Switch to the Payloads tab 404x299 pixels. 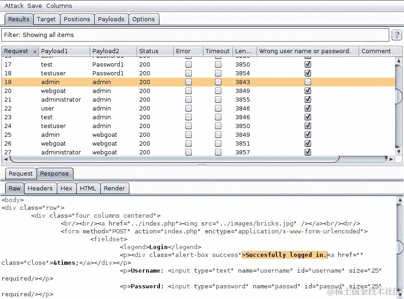111,19
